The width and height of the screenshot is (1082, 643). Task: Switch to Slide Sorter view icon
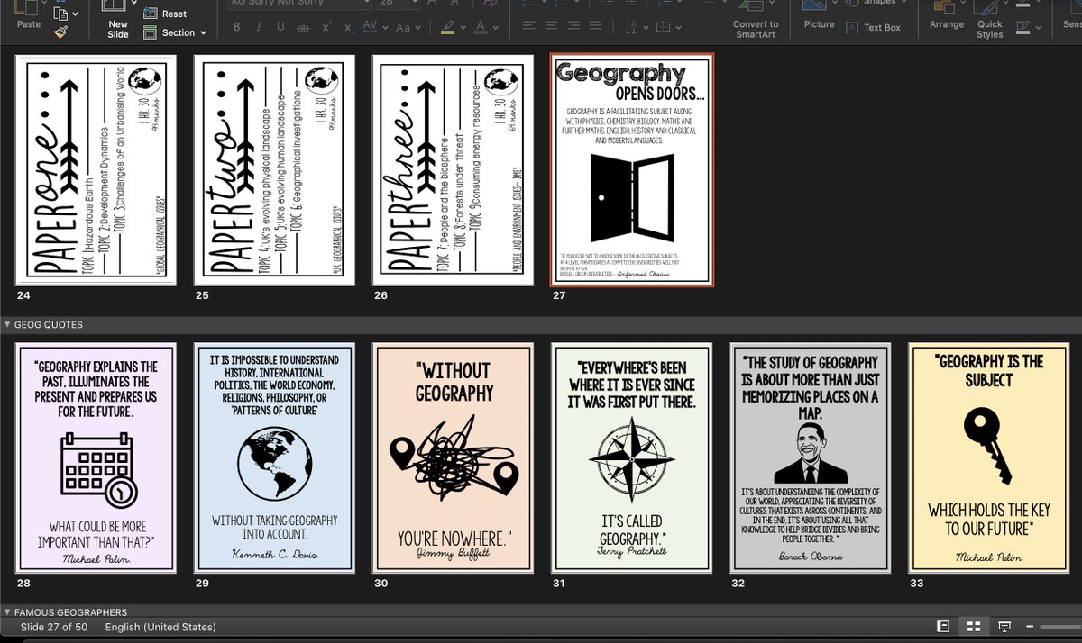974,627
